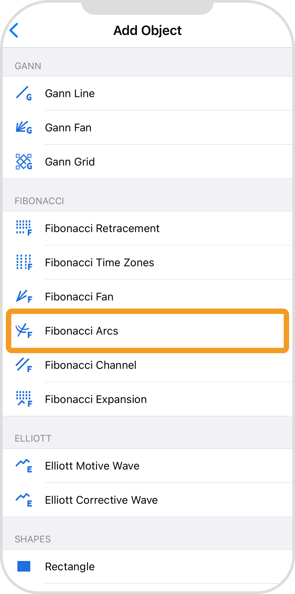This screenshot has height=594, width=295.
Task: Select the Gann Grid entry
Action: pyautogui.click(x=70, y=162)
